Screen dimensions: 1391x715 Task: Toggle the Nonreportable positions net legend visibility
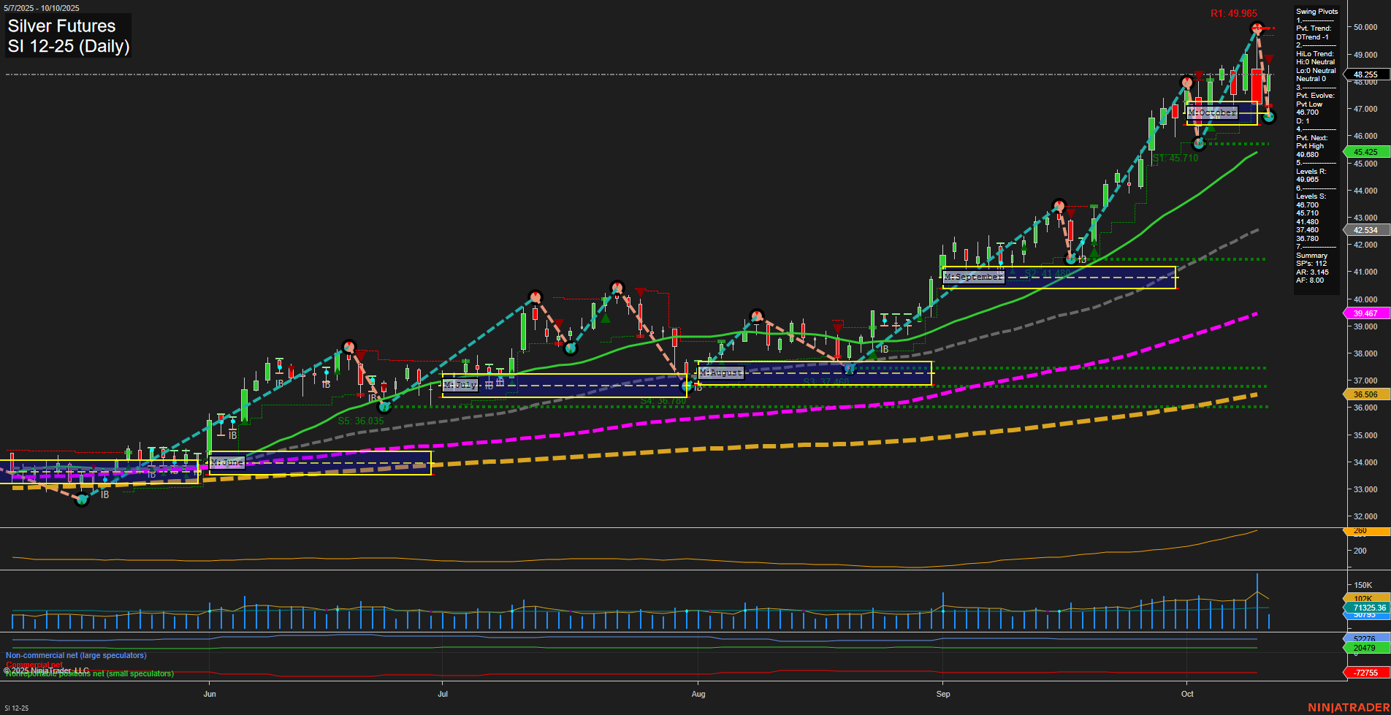pos(88,673)
